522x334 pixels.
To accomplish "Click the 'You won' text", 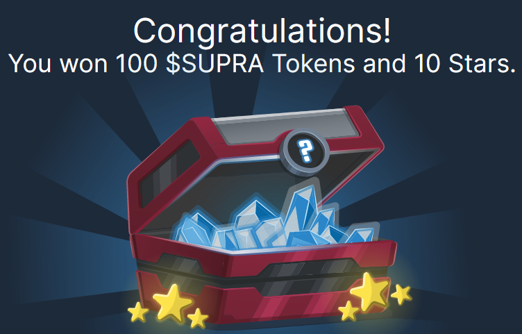I will tap(58, 63).
